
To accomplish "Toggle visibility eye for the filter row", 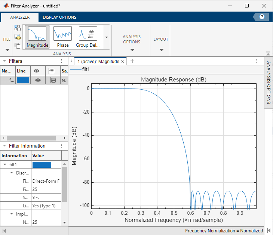I will (x=38, y=80).
